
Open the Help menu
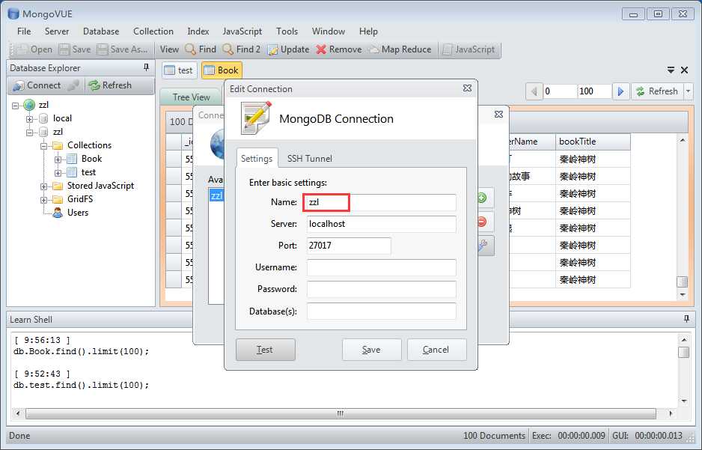[x=368, y=31]
